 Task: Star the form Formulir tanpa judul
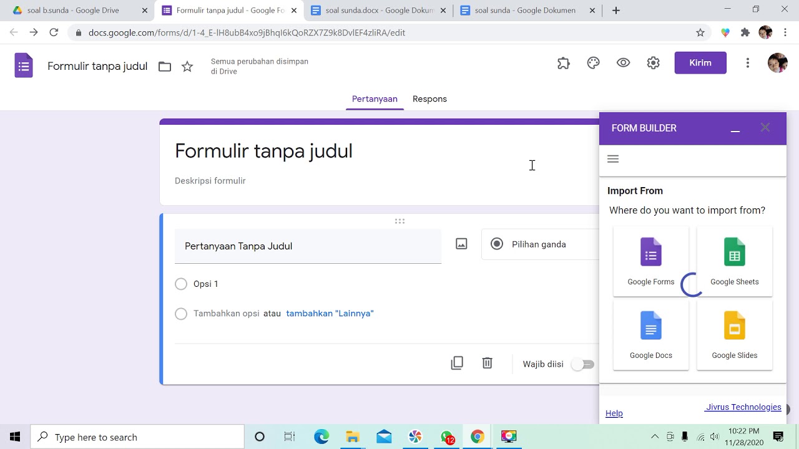pyautogui.click(x=187, y=67)
